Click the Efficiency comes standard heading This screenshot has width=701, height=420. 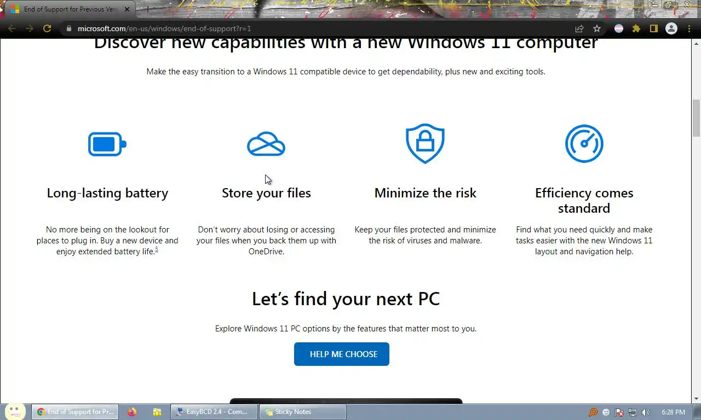(x=584, y=200)
